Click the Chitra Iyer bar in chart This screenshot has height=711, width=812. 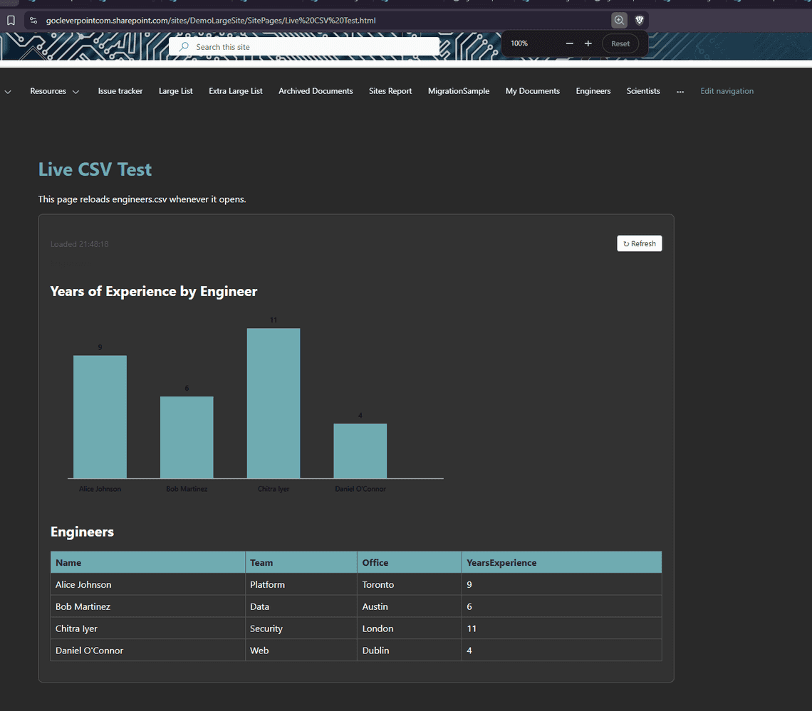274,403
